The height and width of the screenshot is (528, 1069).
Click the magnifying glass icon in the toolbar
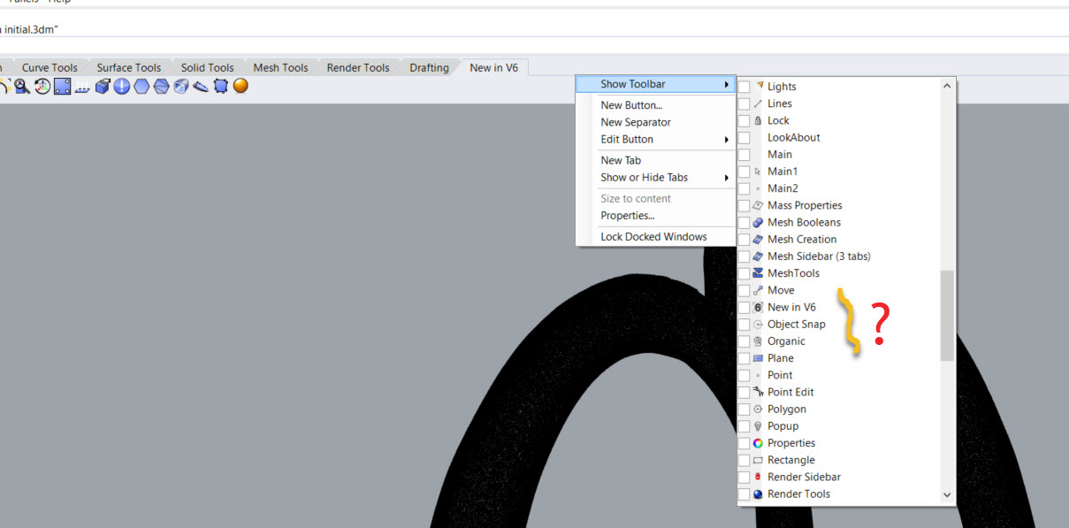pos(22,86)
